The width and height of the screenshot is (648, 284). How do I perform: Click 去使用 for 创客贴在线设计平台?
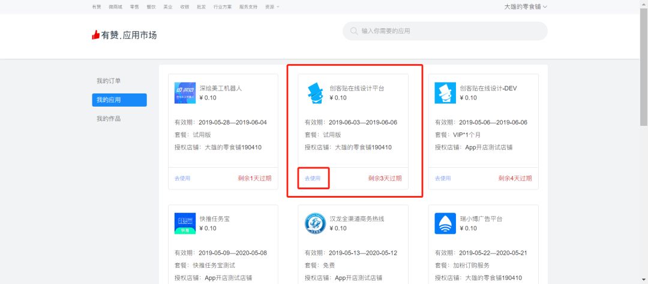coord(313,179)
